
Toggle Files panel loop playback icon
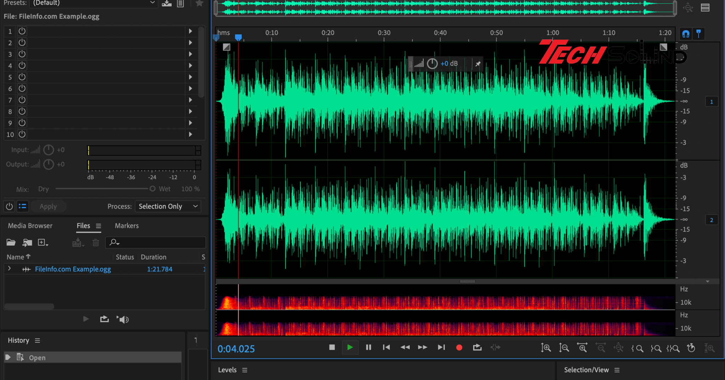coord(104,319)
